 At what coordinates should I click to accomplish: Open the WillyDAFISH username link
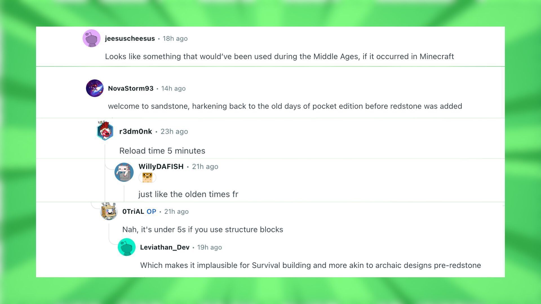[161, 167]
